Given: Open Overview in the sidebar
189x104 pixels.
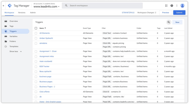Looking at the screenshot, I should 14,21.
